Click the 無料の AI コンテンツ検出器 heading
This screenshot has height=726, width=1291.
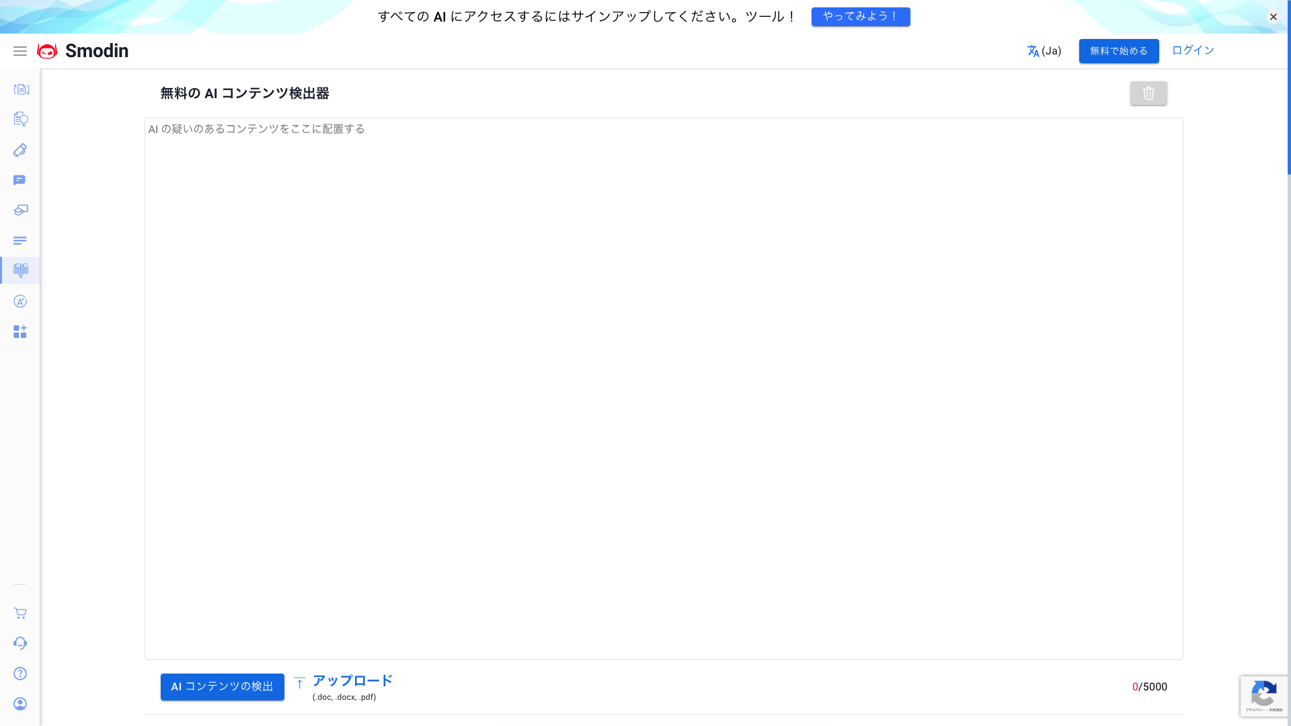point(245,93)
